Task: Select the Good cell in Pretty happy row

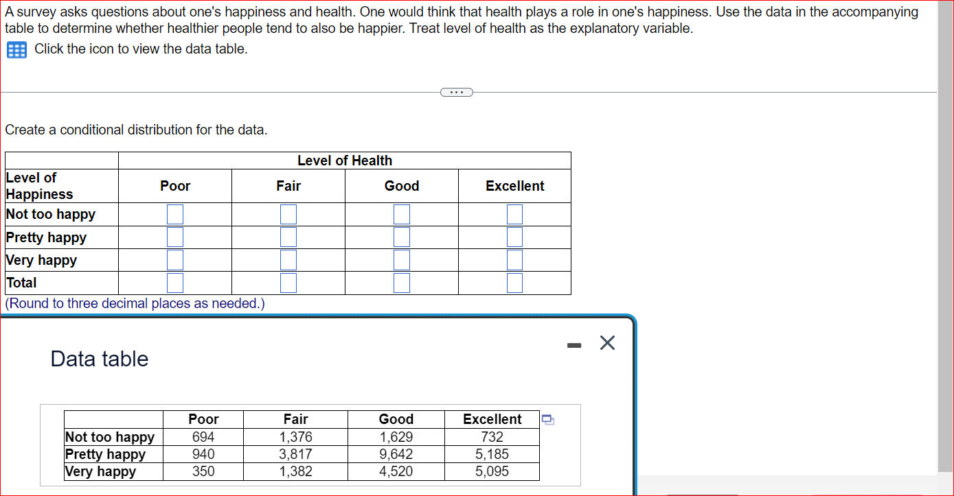Action: point(401,237)
